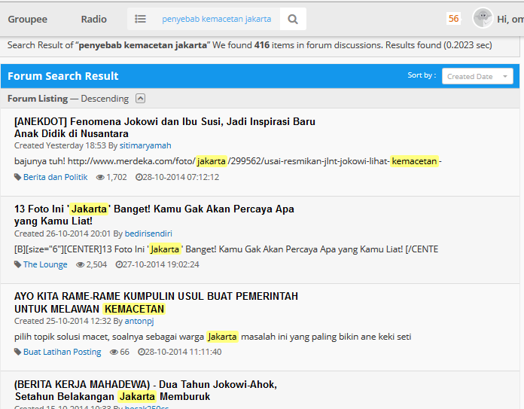Open the Sort by Created Date dropdown

coord(477,76)
